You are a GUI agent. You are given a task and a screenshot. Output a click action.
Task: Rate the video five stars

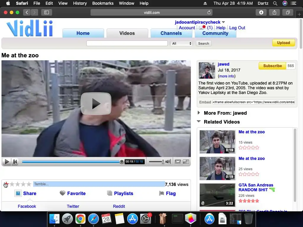pos(29,184)
